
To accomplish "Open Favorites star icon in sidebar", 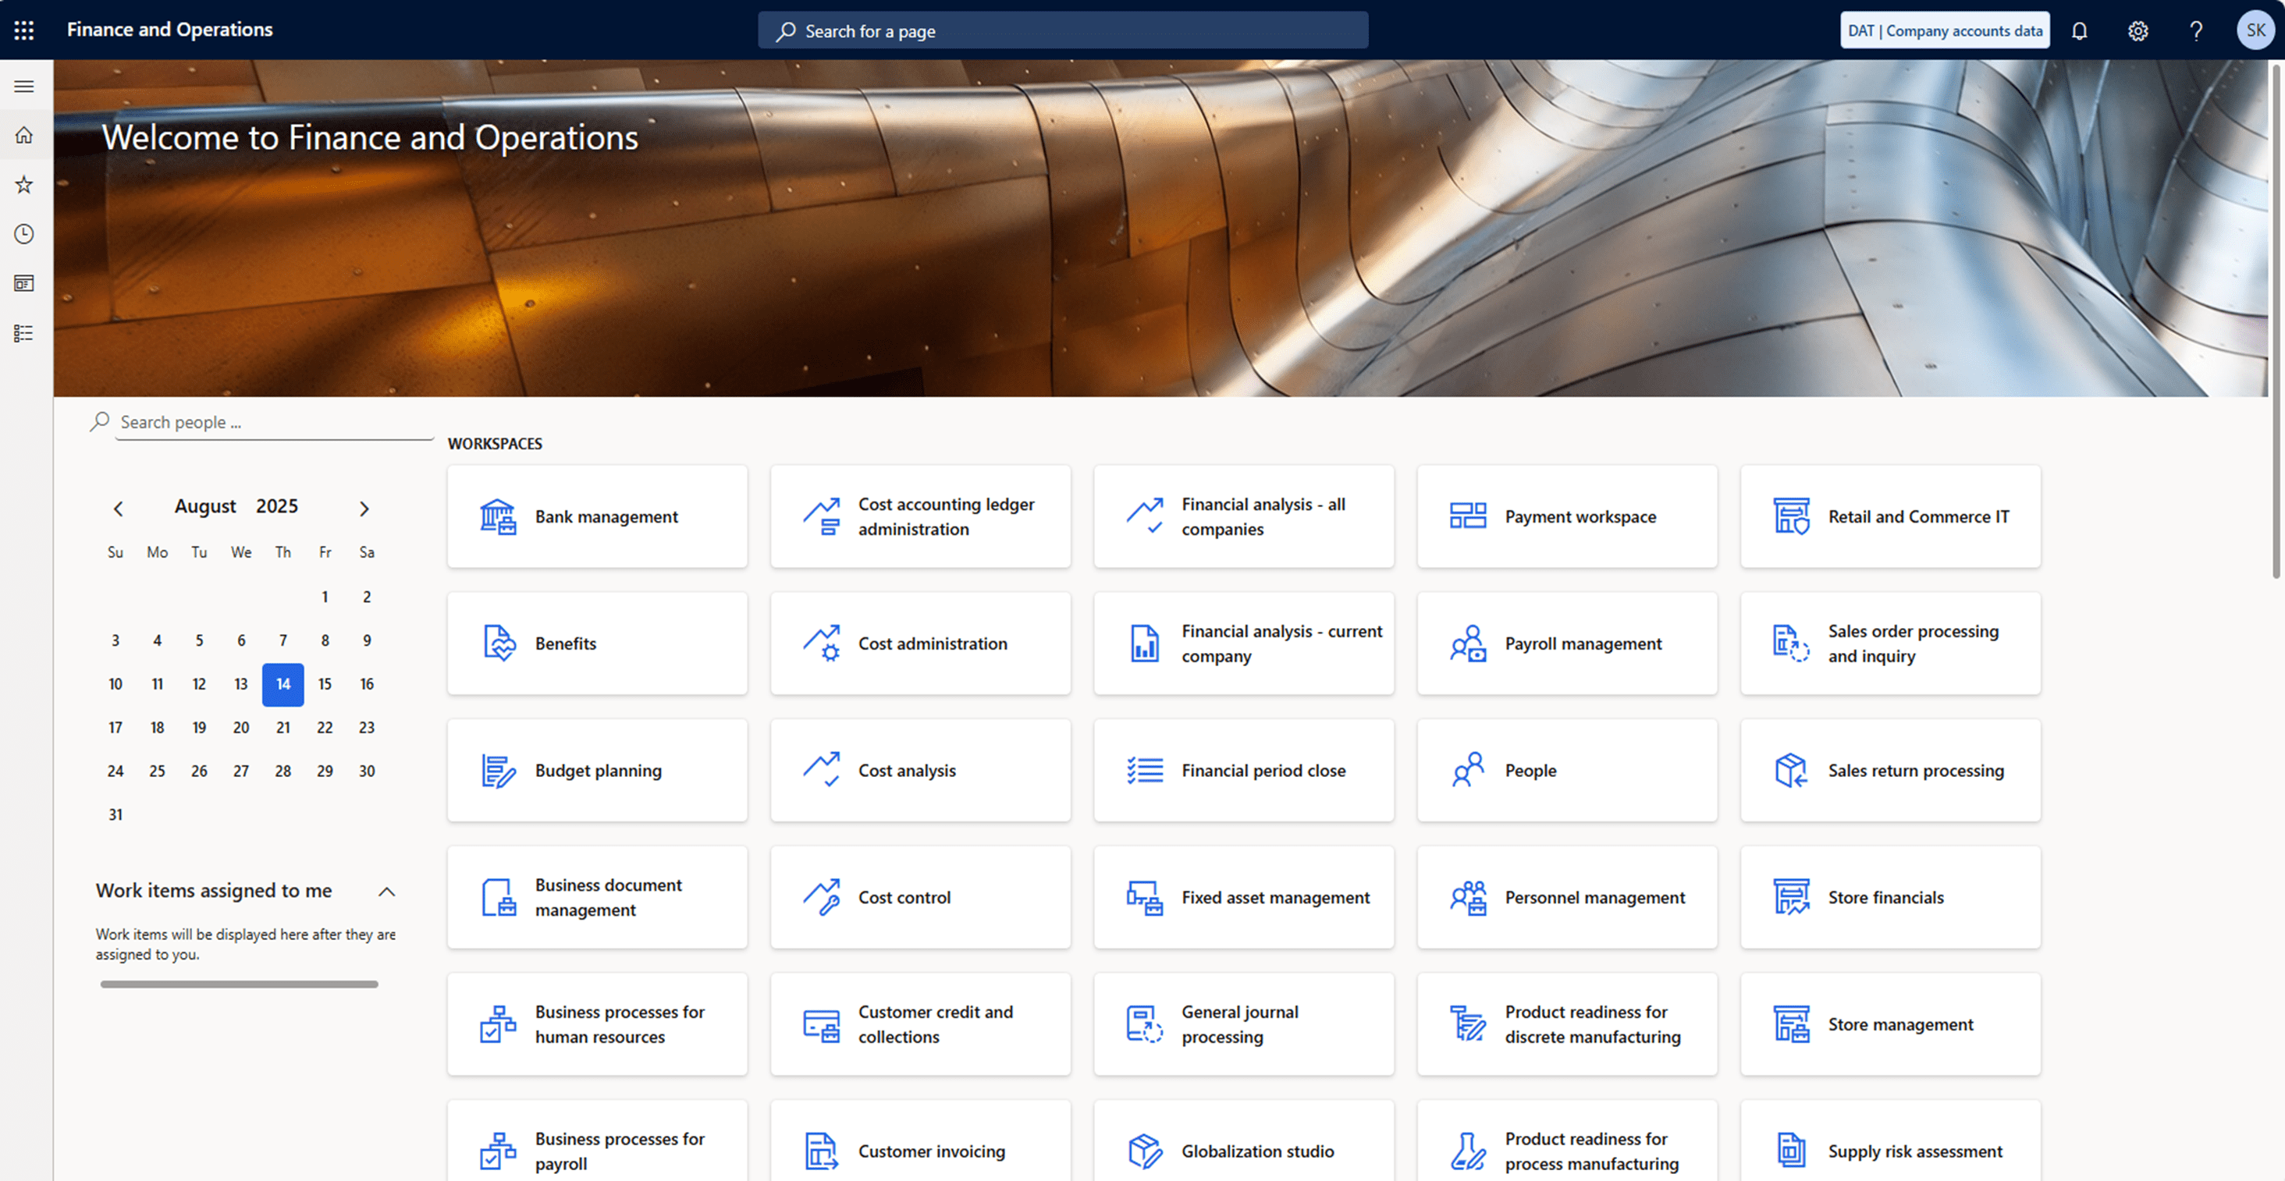I will (24, 184).
